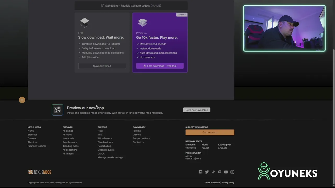Click the Free tier layered diamond icon
Screen dimensions: 335x188
click(85, 23)
